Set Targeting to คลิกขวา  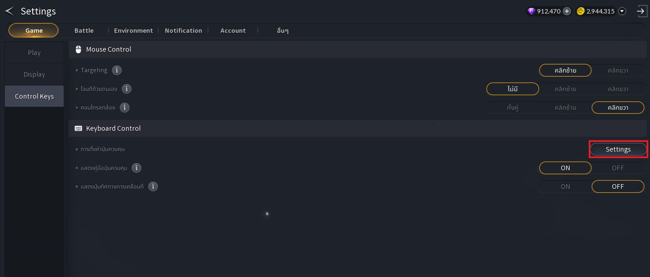click(x=618, y=70)
